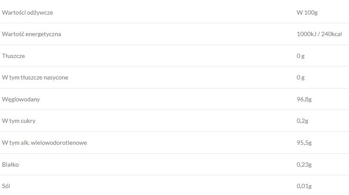This screenshot has height=195, width=349.
Task: Select the 'Węglowodany' row label
Action: (21, 99)
